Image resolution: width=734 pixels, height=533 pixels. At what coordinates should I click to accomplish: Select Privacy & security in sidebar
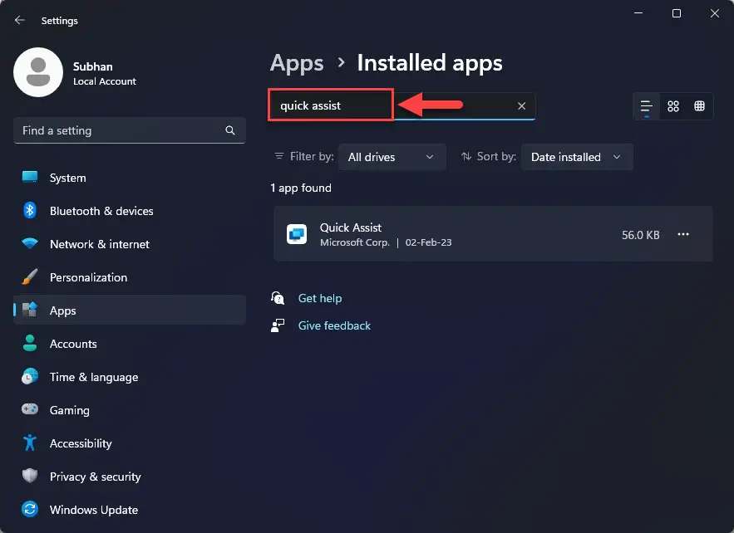96,477
